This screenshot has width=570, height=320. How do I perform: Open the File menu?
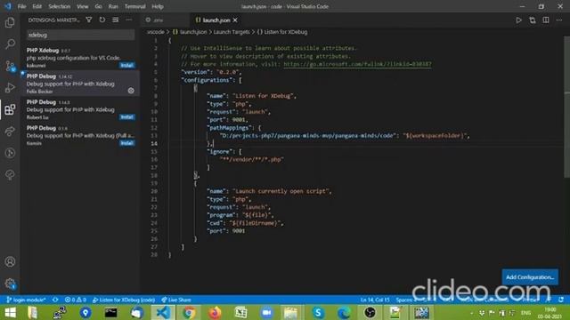click(x=21, y=6)
